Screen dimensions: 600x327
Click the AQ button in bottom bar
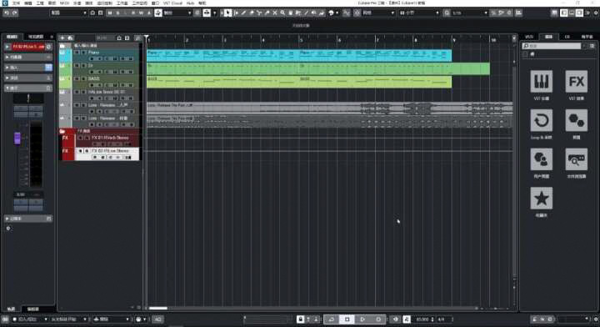(x=158, y=319)
